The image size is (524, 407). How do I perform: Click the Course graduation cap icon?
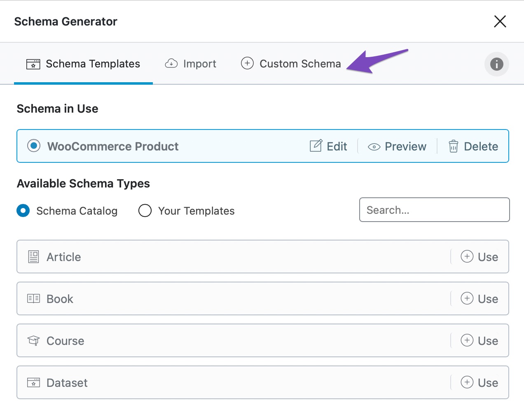tap(33, 341)
